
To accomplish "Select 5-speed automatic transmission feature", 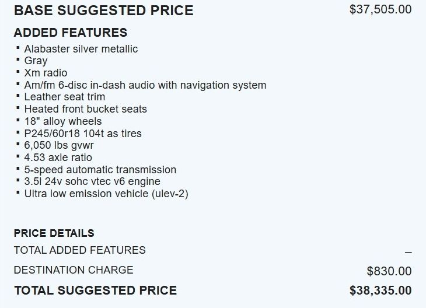I will point(100,170).
